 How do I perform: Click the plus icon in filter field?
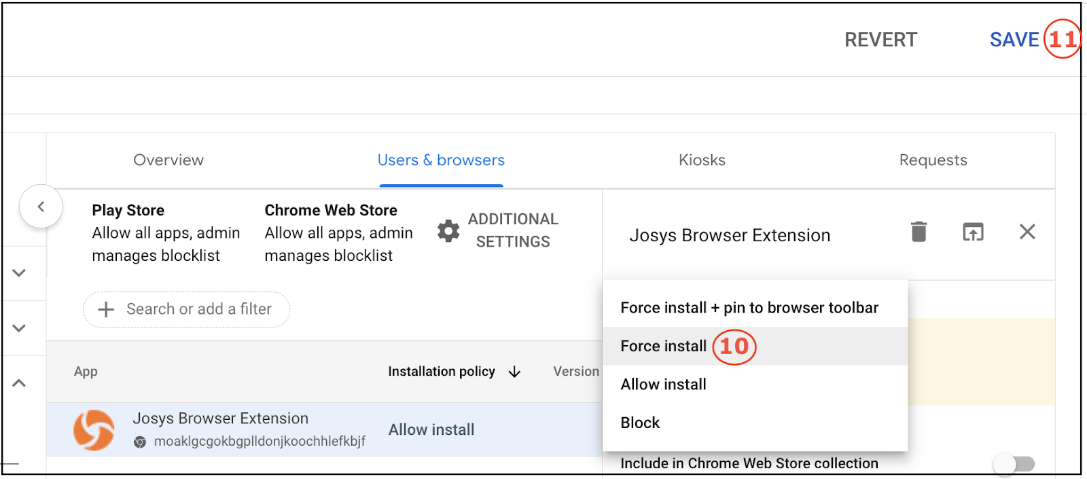pyautogui.click(x=106, y=309)
